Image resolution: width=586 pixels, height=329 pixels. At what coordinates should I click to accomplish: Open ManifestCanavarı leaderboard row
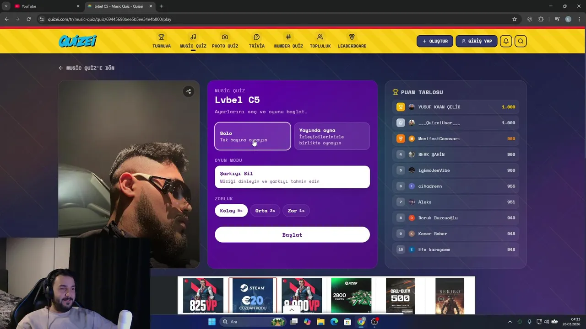tap(456, 138)
